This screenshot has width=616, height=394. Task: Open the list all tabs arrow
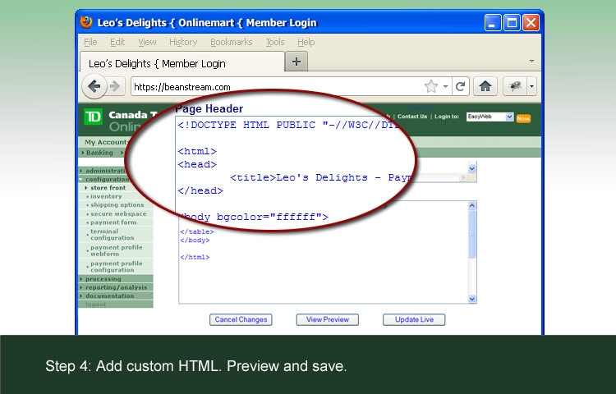pyautogui.click(x=531, y=62)
